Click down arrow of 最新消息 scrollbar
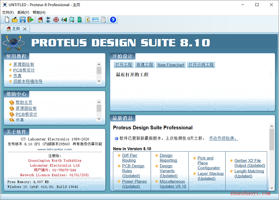 click(272, 188)
